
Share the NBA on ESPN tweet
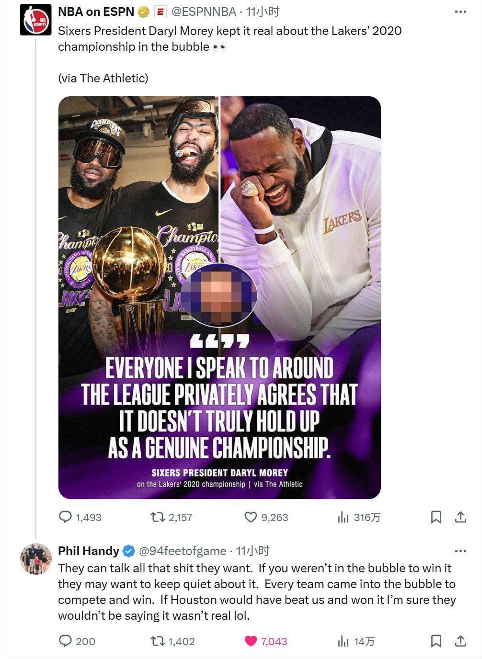pyautogui.click(x=460, y=517)
